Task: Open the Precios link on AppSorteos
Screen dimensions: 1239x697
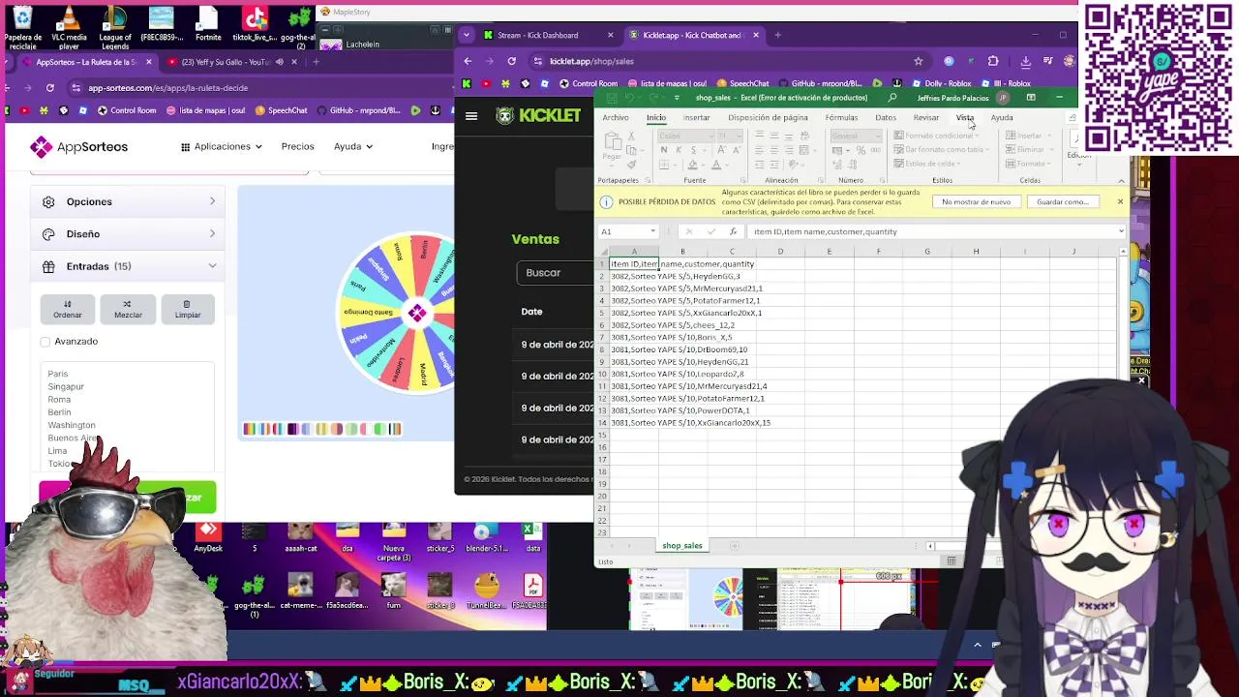Action: pos(298,146)
